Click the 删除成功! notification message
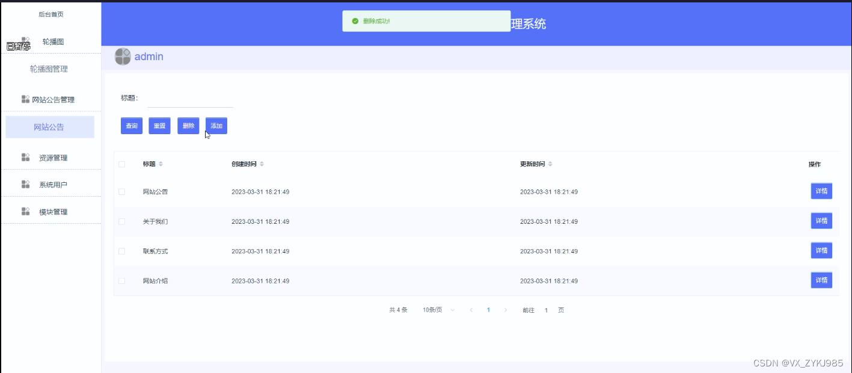Viewport: 852px width, 373px height. tap(376, 21)
